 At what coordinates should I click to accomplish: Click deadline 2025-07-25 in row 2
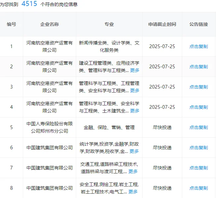point(162,67)
